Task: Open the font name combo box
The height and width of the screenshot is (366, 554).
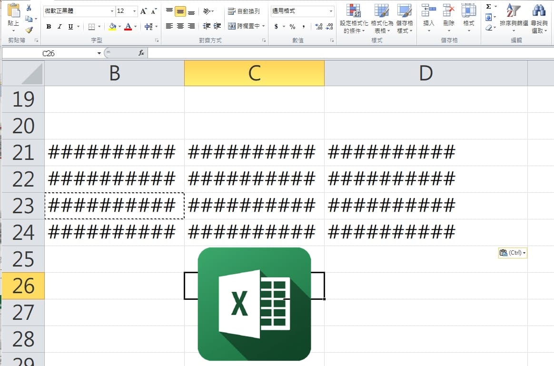Action: click(79, 11)
